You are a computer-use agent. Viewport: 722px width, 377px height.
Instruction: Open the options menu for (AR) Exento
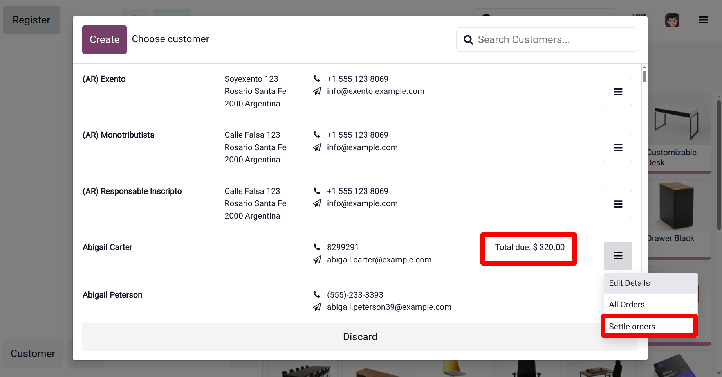pos(617,92)
